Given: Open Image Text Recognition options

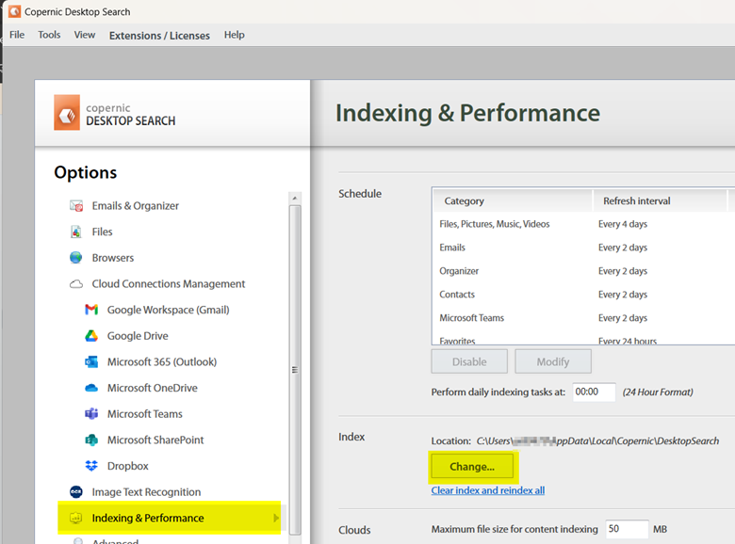Looking at the screenshot, I should 146,492.
